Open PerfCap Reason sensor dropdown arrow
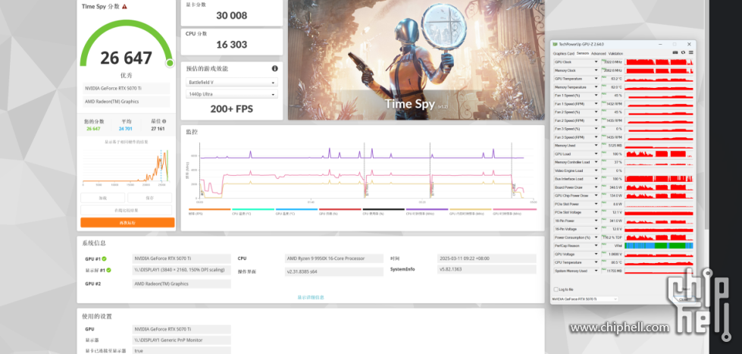The height and width of the screenshot is (354, 742). [597, 246]
